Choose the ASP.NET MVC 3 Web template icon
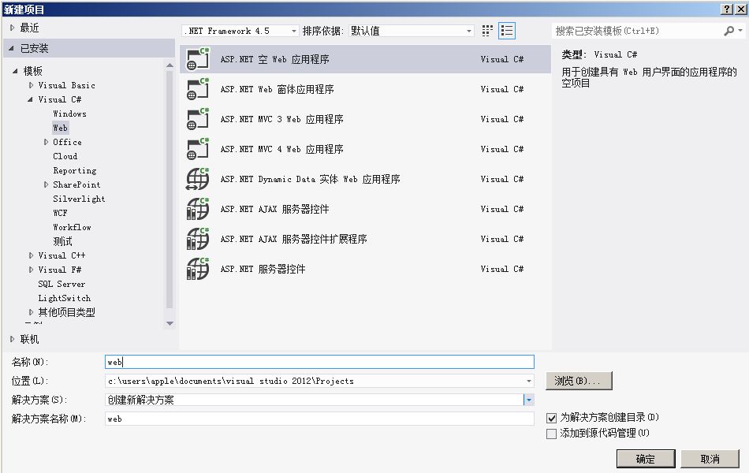This screenshot has width=749, height=473. coord(198,120)
